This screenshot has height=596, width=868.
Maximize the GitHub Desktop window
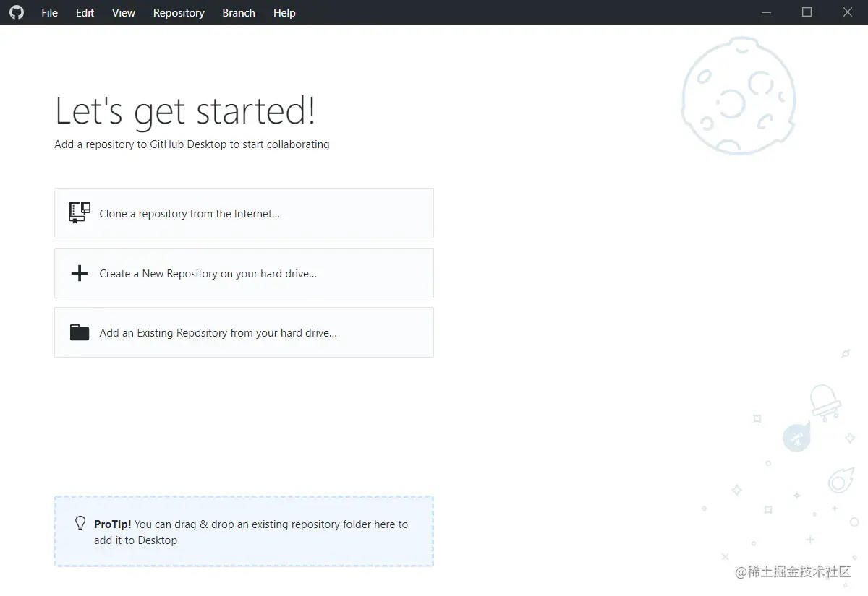pos(807,12)
